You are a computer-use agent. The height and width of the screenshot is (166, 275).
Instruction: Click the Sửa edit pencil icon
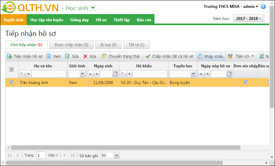[67, 56]
